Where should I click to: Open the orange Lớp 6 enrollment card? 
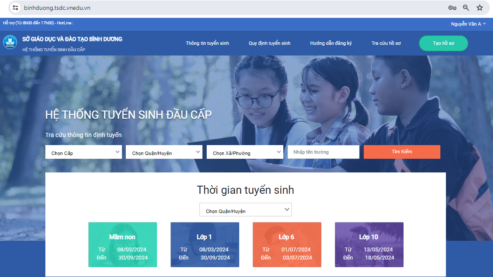point(287,245)
